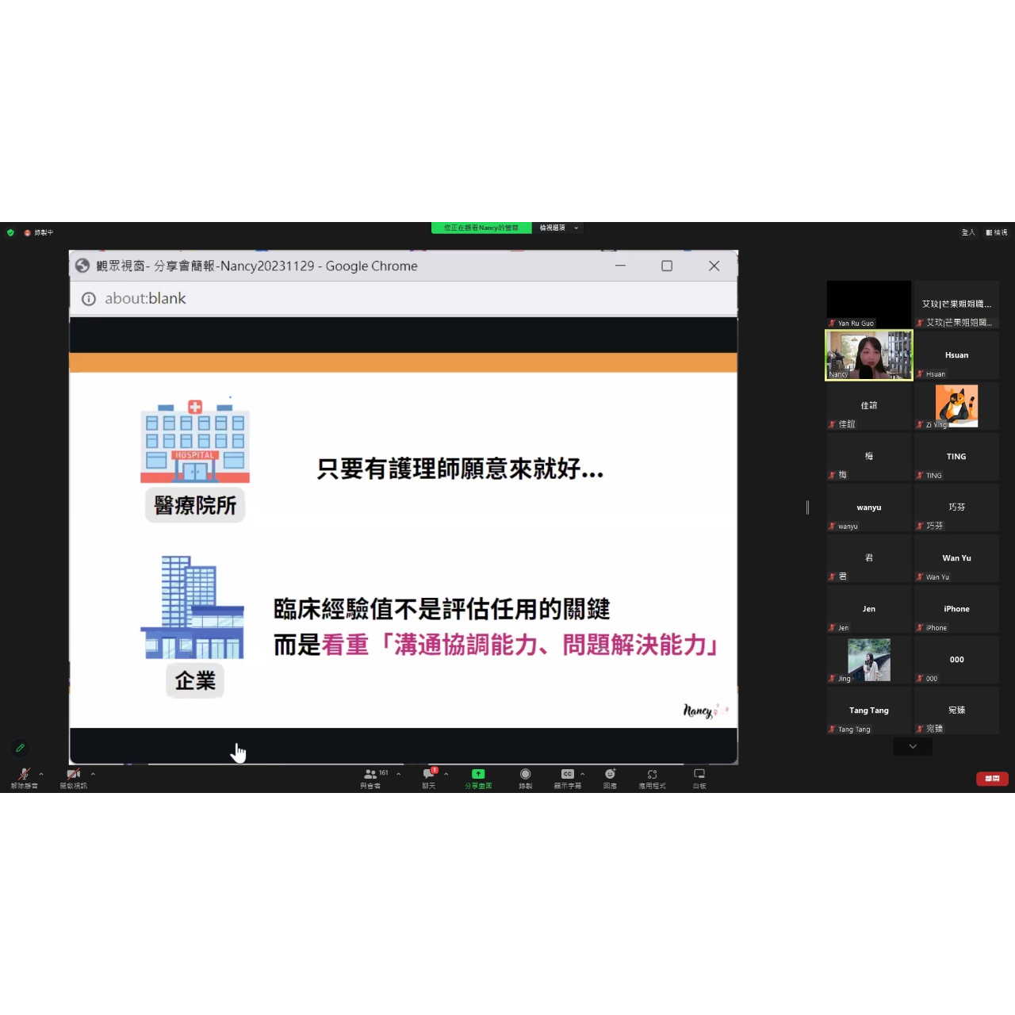The image size is (1015, 1015).
Task: Maximize the Chrome audience view window
Action: (667, 266)
